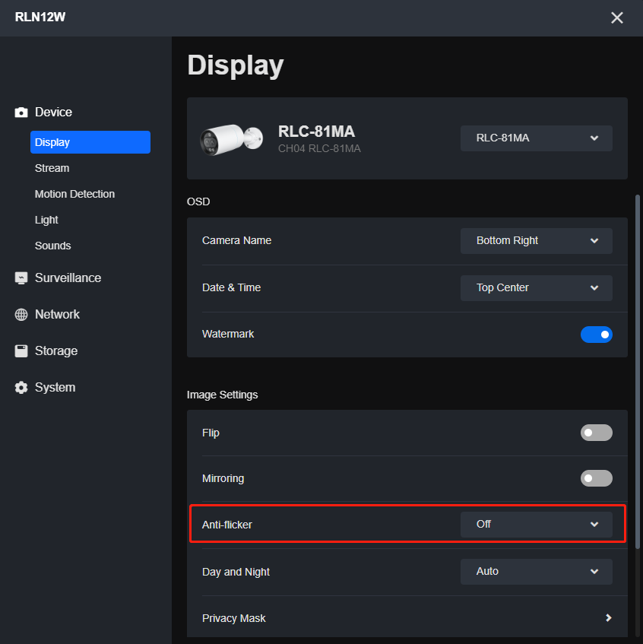
Task: Expand the Surveillance section label
Action: [x=68, y=278]
